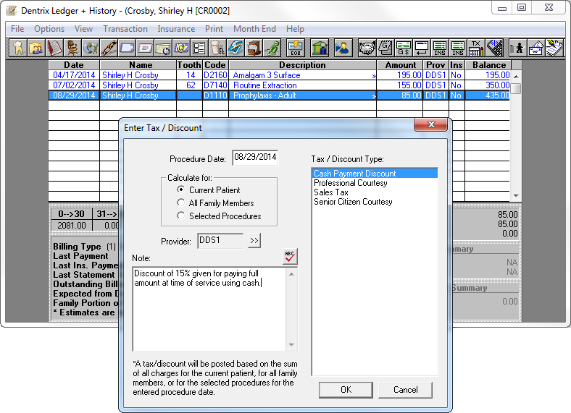Open the tooth Patient Chart icon
The height and width of the screenshot is (413, 571).
[18, 48]
